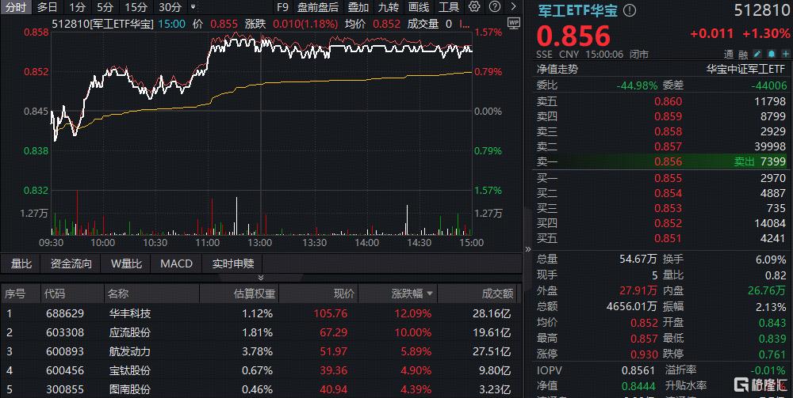This screenshot has width=793, height=398.
Task: Open 工具 tools menu
Action: (449, 7)
